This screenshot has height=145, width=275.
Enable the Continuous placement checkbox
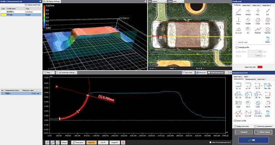point(256,126)
